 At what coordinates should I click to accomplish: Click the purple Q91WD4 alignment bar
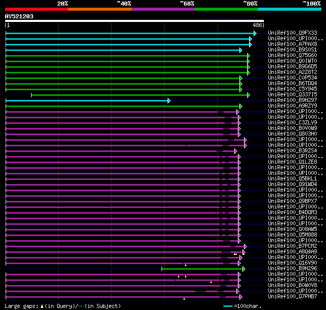pyautogui.click(x=122, y=185)
